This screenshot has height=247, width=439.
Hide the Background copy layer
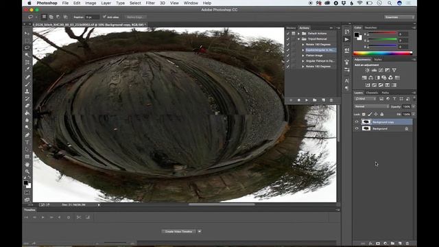click(x=357, y=122)
